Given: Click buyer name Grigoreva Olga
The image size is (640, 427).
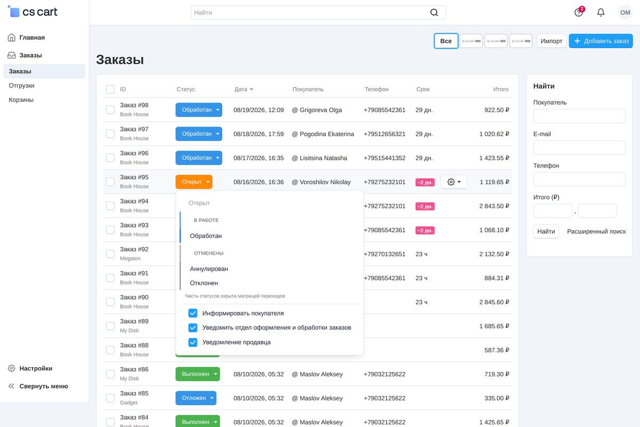Looking at the screenshot, I should [321, 110].
